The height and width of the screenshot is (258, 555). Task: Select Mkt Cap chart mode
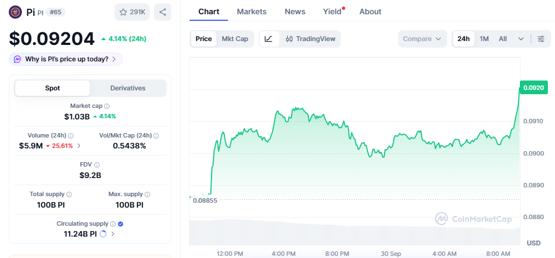(x=235, y=39)
